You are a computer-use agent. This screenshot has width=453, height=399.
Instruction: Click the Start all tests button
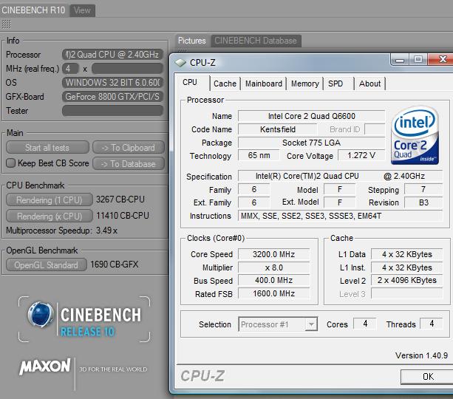click(47, 148)
